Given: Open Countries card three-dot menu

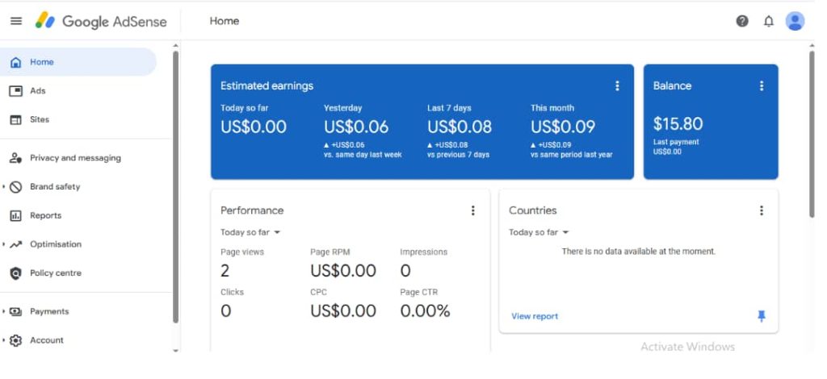Looking at the screenshot, I should click(x=761, y=210).
